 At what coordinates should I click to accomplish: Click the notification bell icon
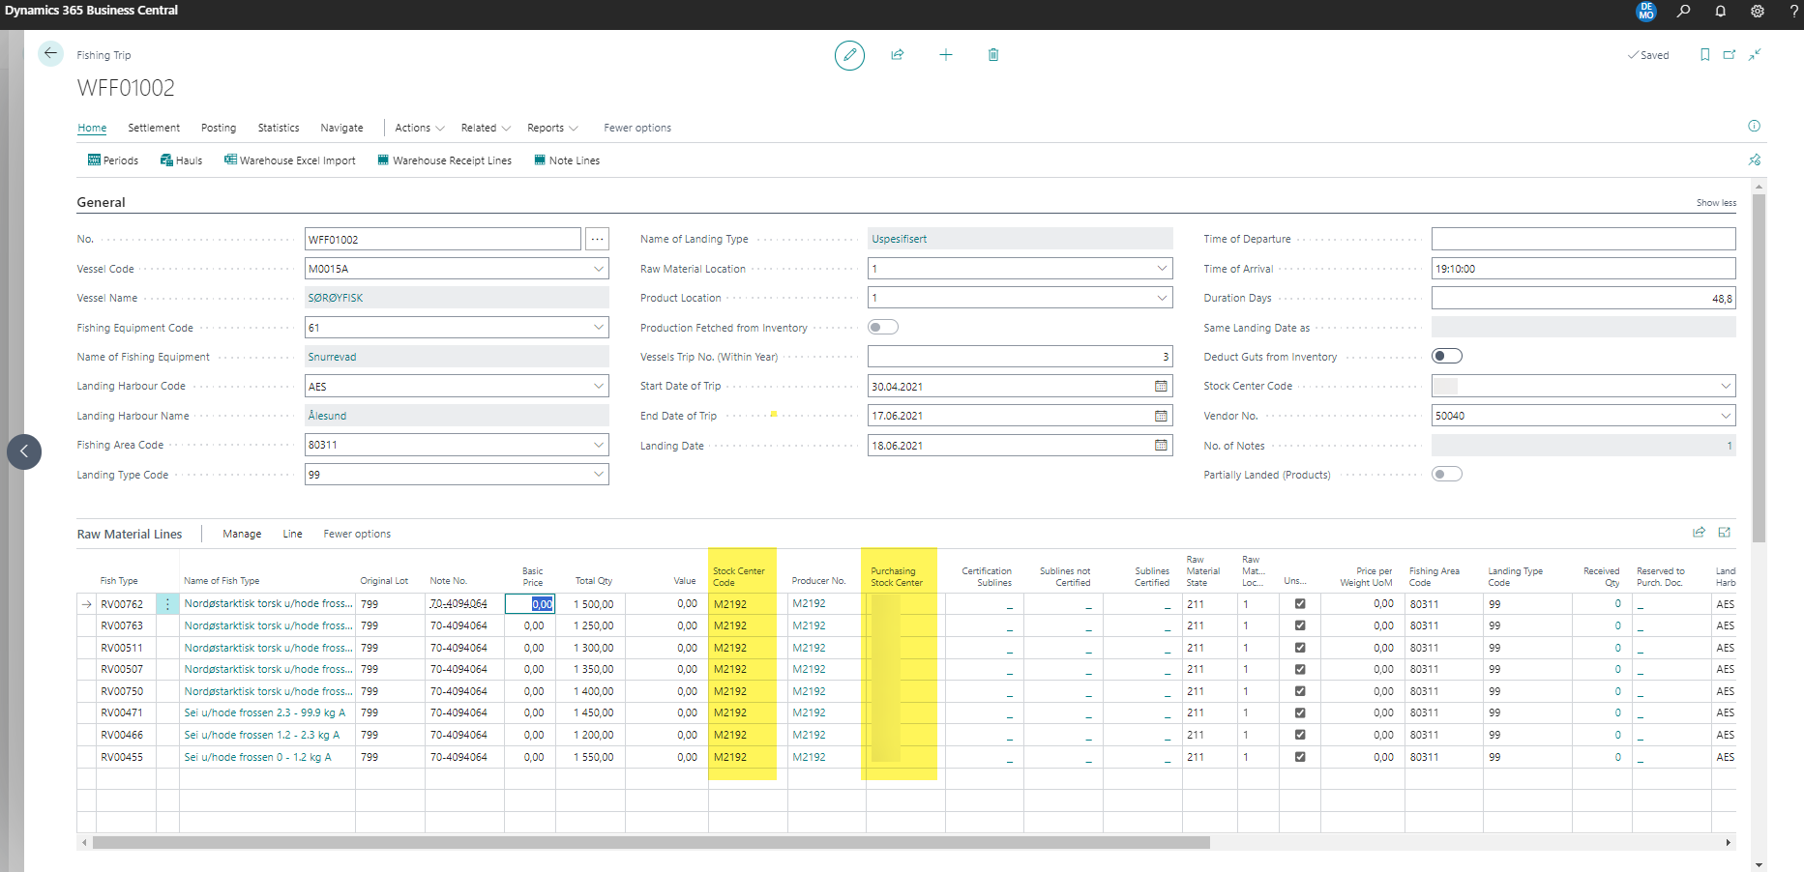pyautogui.click(x=1721, y=12)
